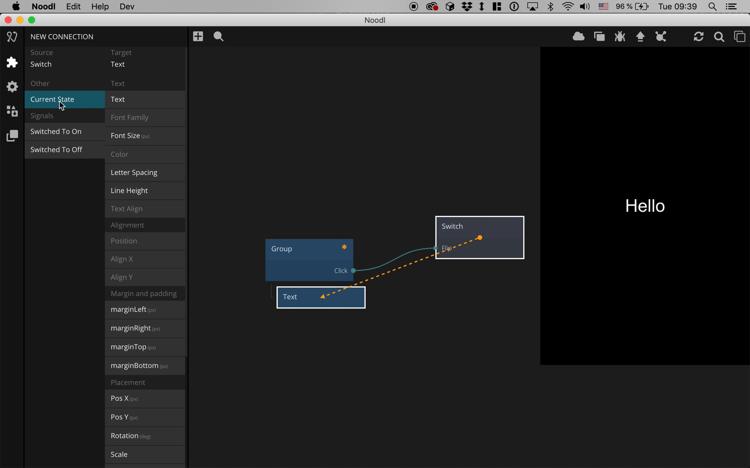Click the Bluetooth icon in menu bar

(551, 7)
